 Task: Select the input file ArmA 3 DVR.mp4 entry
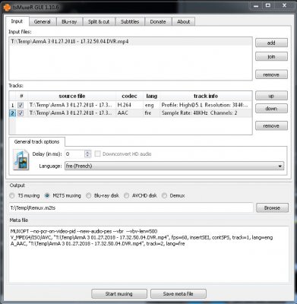tap(131, 42)
